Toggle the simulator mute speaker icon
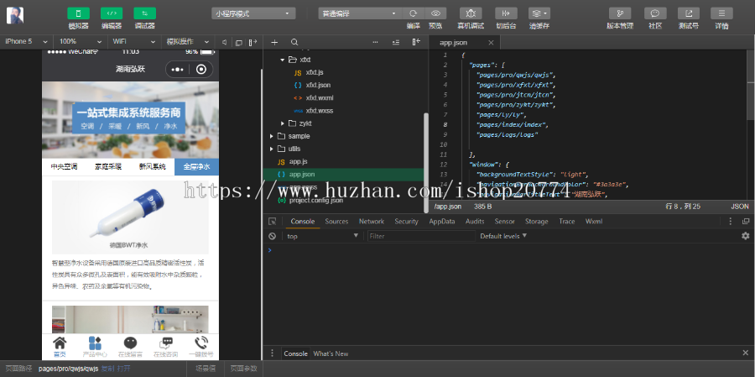The image size is (755, 377). [x=224, y=43]
